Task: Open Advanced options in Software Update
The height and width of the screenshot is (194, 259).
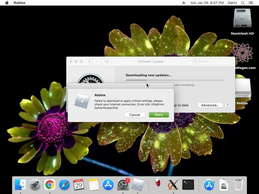Action: (x=210, y=105)
